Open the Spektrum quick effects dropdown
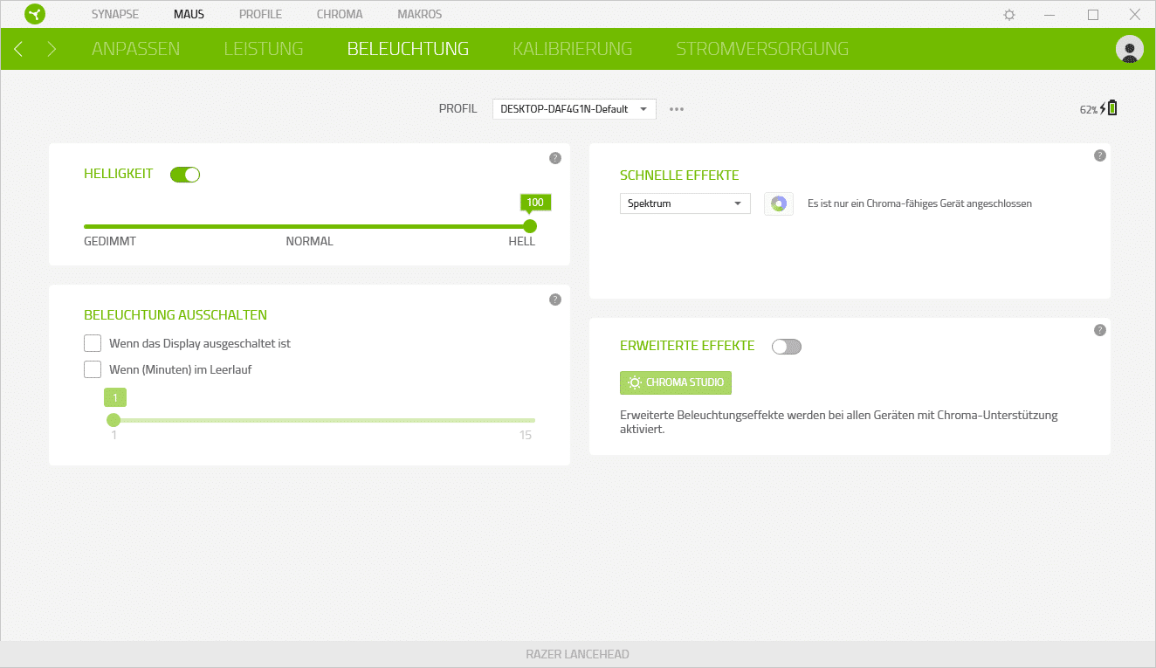Viewport: 1156px width, 668px height. 685,203
